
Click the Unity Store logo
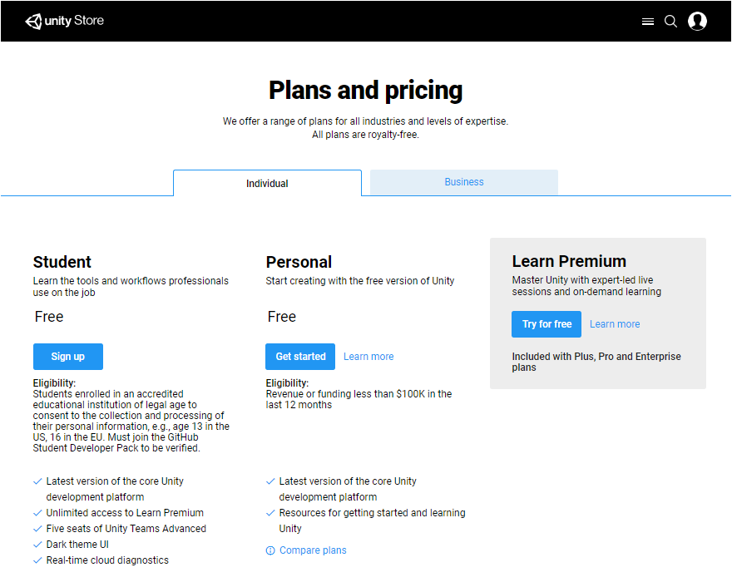[x=65, y=21]
